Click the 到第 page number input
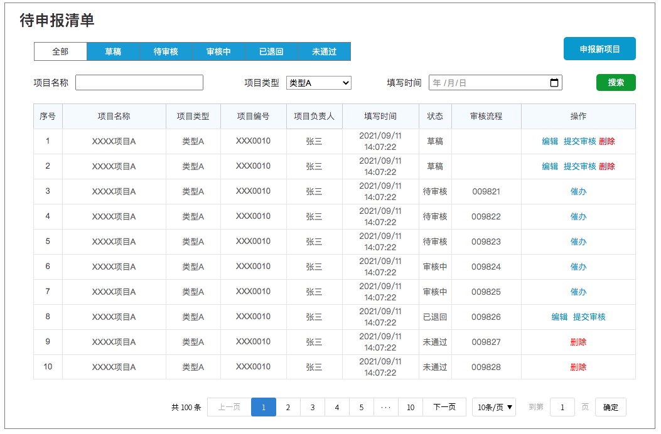This screenshot has height=434, width=661. (562, 407)
